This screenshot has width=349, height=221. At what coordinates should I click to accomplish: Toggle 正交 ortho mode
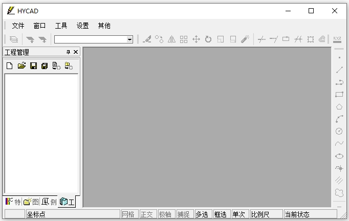(148, 214)
